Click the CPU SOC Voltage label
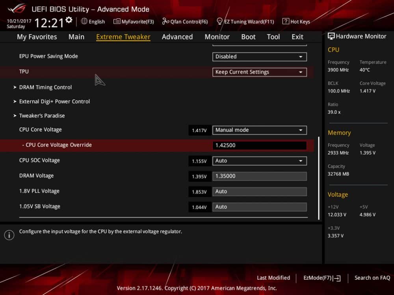The width and height of the screenshot is (394, 295). [39, 160]
